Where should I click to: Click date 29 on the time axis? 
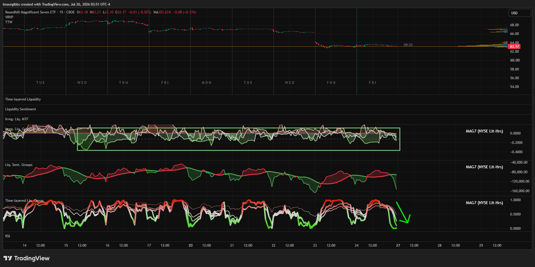(481, 245)
